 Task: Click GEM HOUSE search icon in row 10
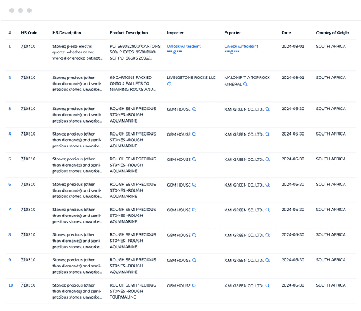(x=194, y=285)
